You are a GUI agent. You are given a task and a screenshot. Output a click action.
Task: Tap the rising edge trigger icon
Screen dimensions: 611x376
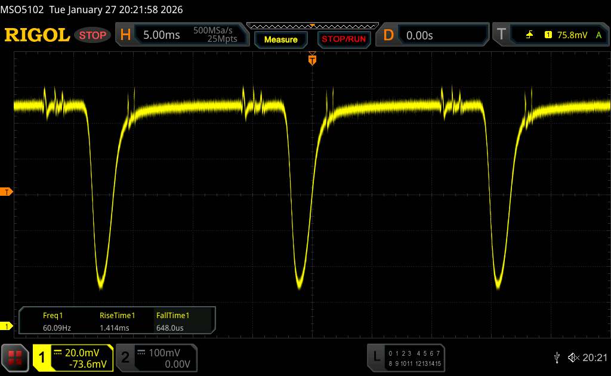click(x=529, y=35)
